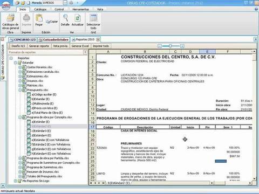The width and height of the screenshot is (259, 194).
Task: Select the c)Estándar3 (E) report
Action: [42, 131]
